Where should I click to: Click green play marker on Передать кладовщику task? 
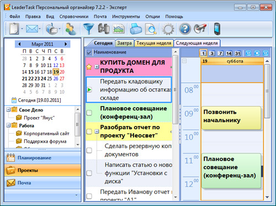click(x=89, y=90)
